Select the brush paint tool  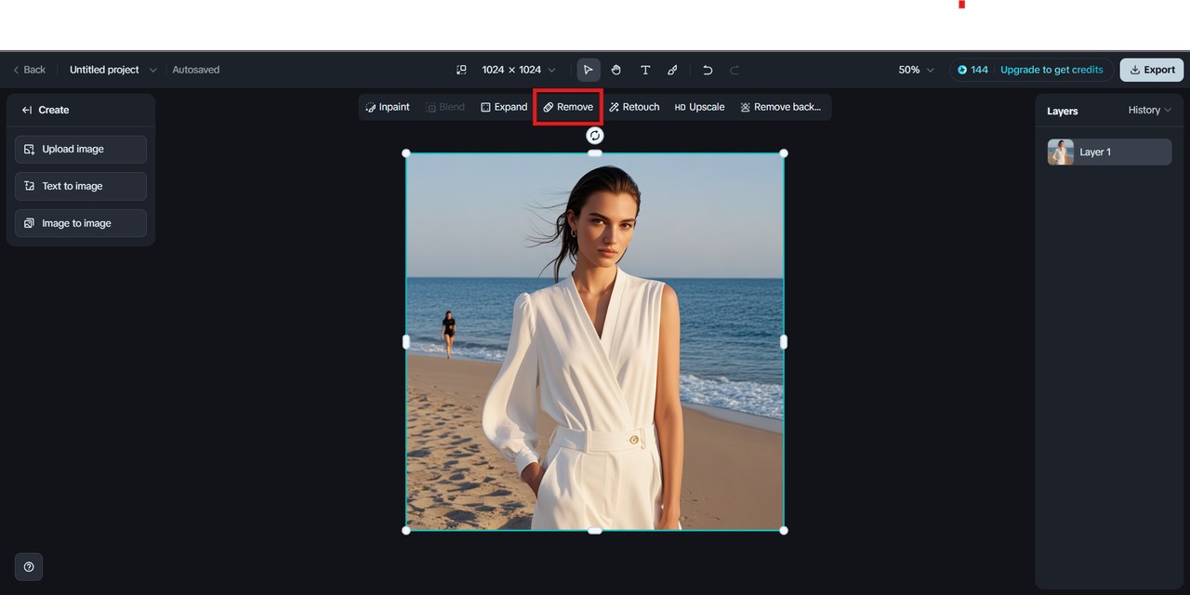[673, 70]
